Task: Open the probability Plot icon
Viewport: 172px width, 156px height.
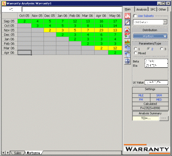Action: coord(127,22)
